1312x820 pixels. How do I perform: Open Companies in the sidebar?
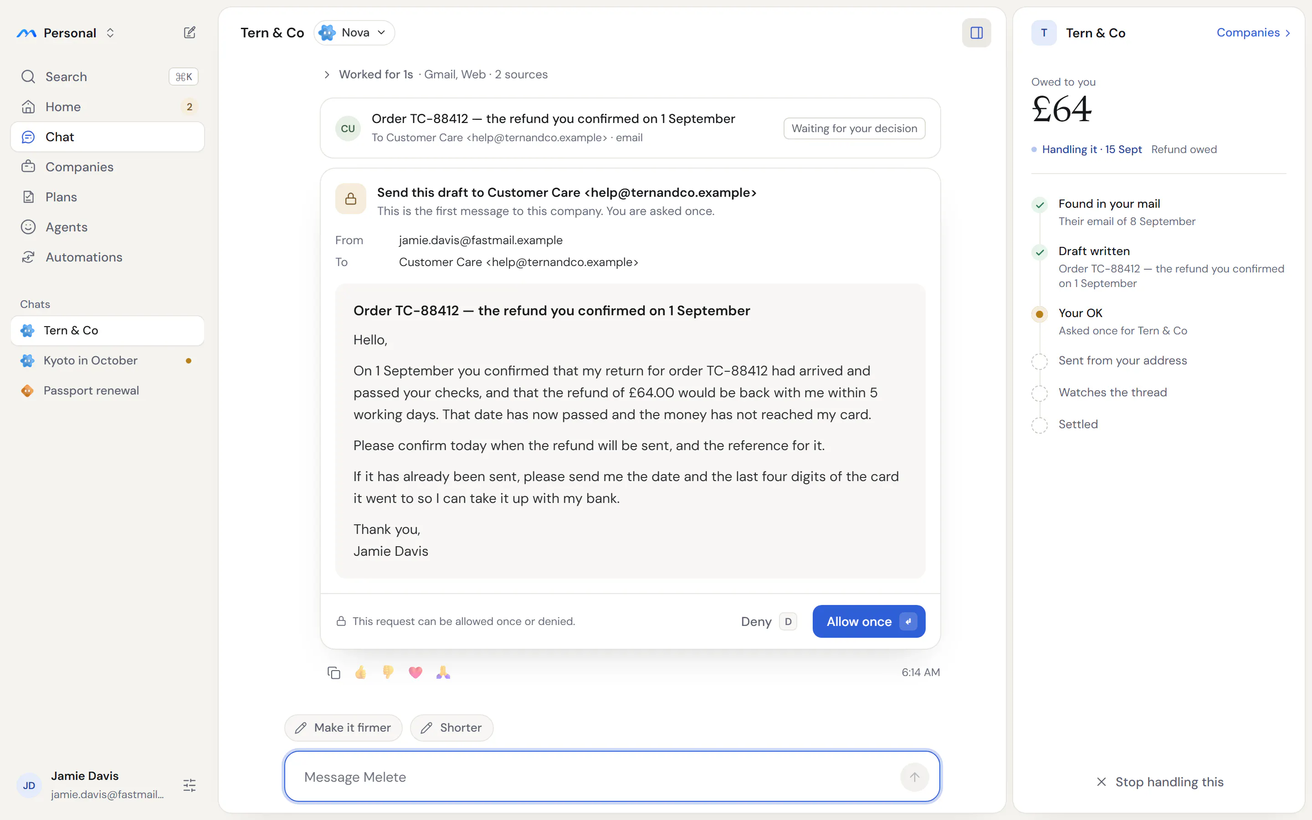(108, 167)
